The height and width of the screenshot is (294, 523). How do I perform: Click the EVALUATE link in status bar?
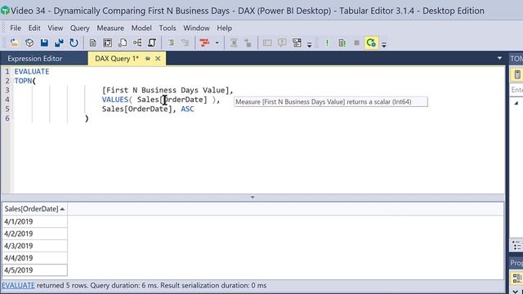(18, 285)
